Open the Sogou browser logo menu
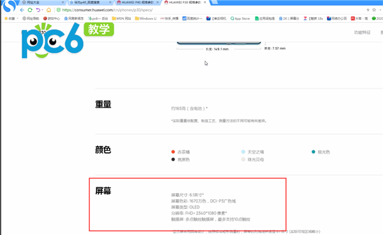Screen dimensions: 383x235 (10, 6)
